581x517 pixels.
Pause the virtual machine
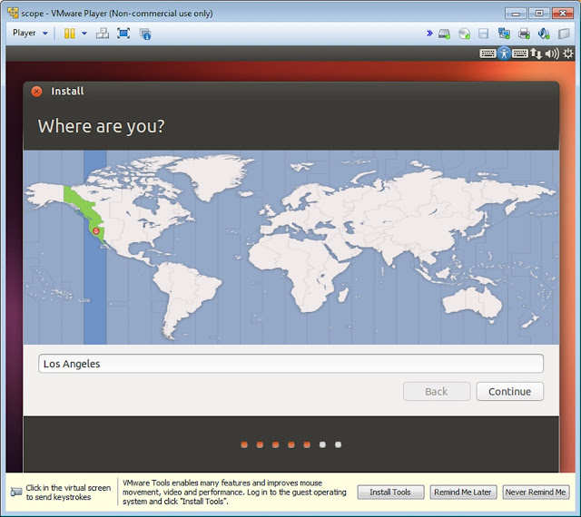[x=69, y=34]
